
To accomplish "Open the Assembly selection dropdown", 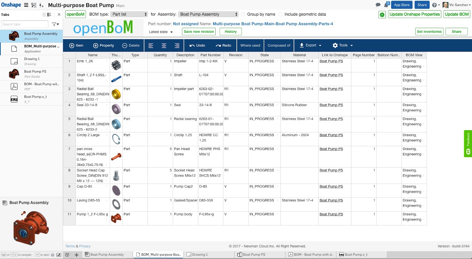I will pos(208,14).
